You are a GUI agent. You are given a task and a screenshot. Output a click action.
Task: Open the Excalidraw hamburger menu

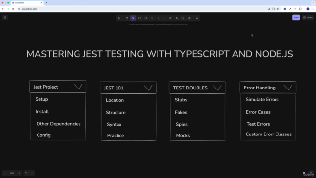5,18
